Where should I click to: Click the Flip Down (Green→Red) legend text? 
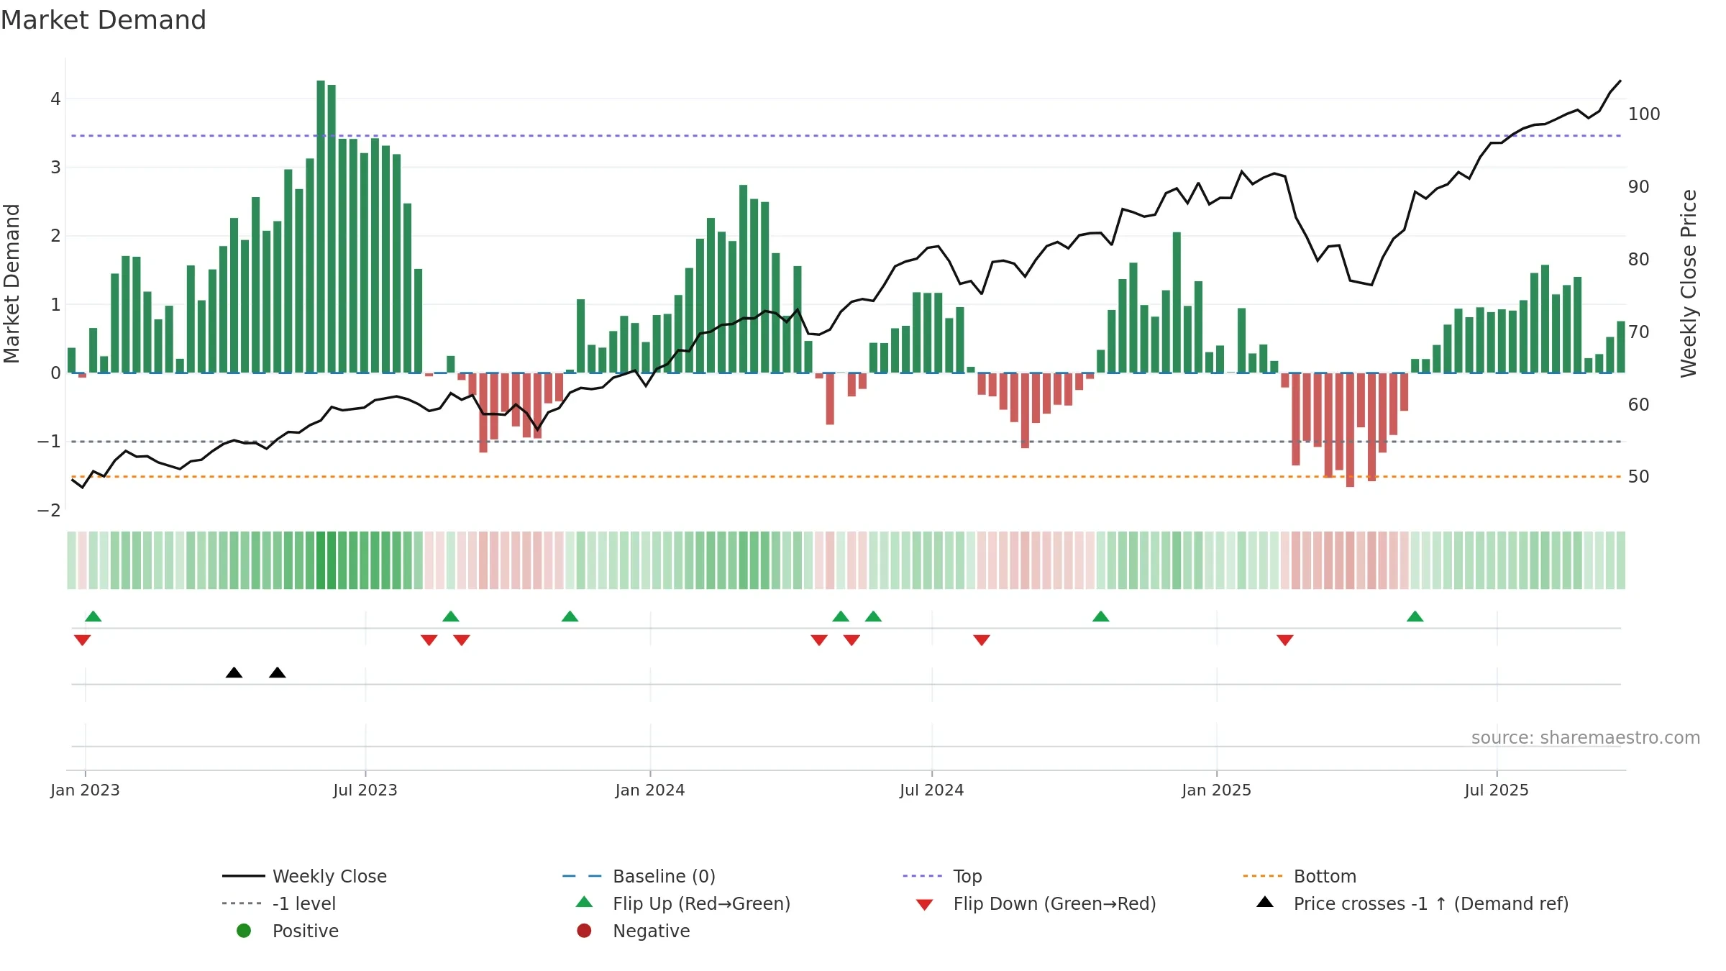point(1054,903)
